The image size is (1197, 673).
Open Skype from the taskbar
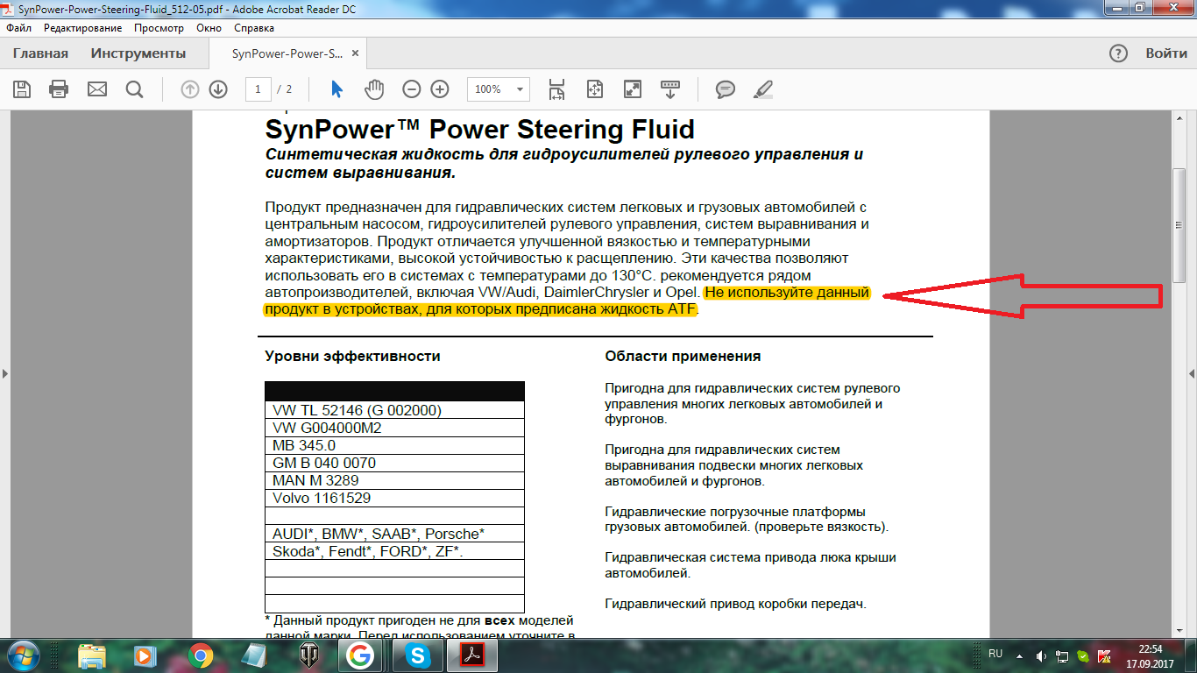pyautogui.click(x=418, y=655)
